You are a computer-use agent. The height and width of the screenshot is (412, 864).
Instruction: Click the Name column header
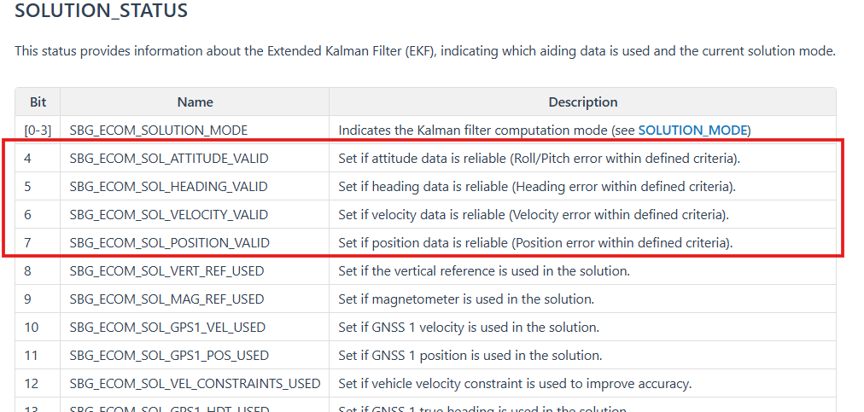(195, 102)
